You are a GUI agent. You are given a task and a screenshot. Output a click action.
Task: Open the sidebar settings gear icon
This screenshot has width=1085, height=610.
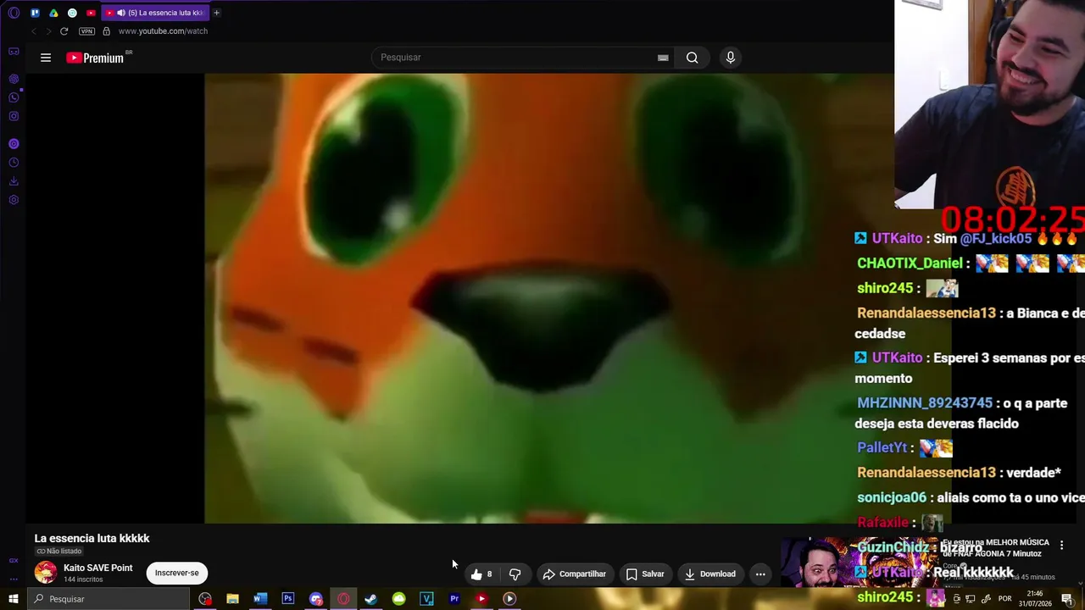coord(14,200)
